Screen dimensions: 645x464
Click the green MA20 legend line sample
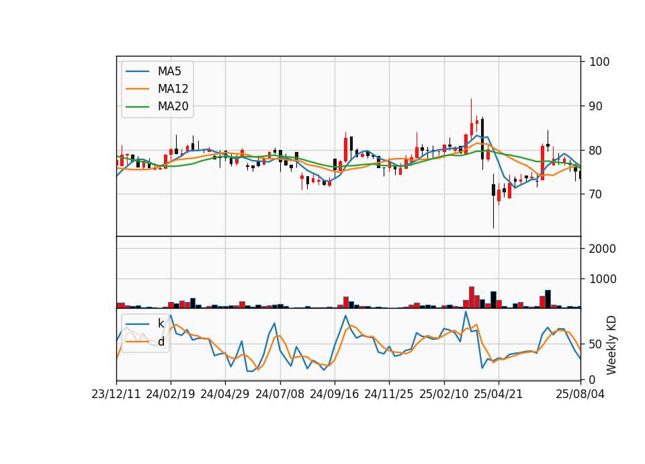tap(137, 106)
